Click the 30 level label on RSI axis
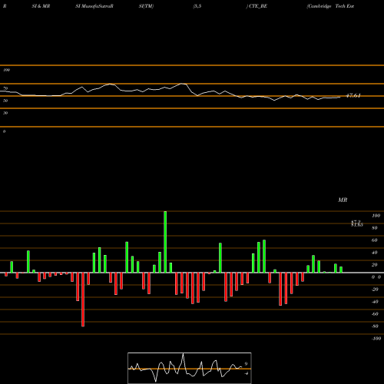 click(5, 113)
